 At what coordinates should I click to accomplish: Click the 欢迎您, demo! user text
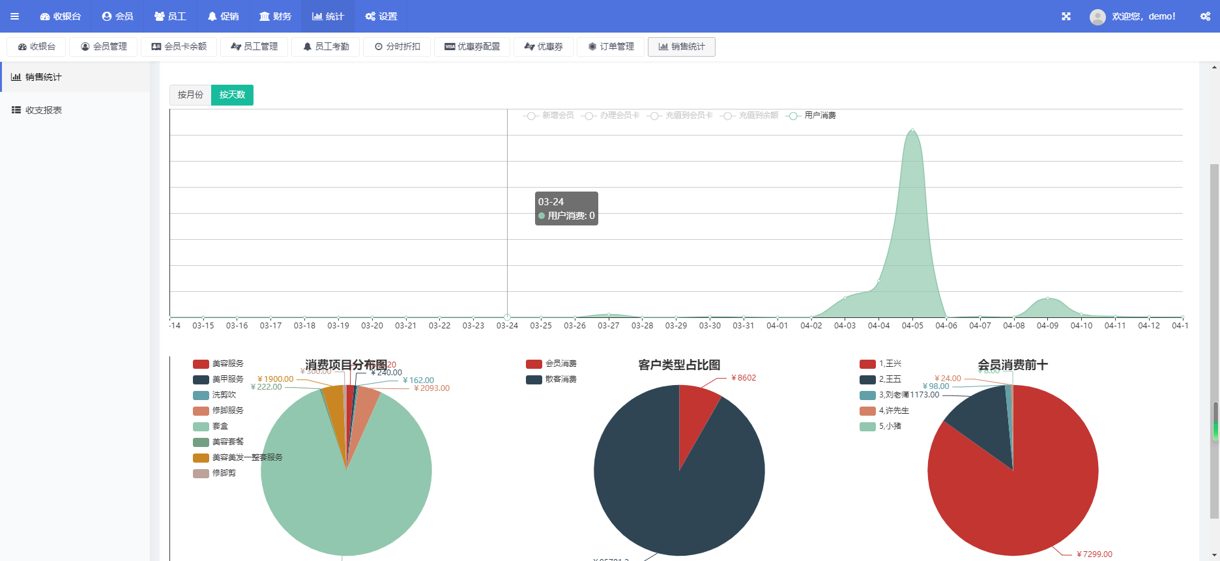coord(1144,16)
